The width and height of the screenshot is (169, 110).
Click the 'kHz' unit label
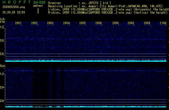tap(2, 22)
